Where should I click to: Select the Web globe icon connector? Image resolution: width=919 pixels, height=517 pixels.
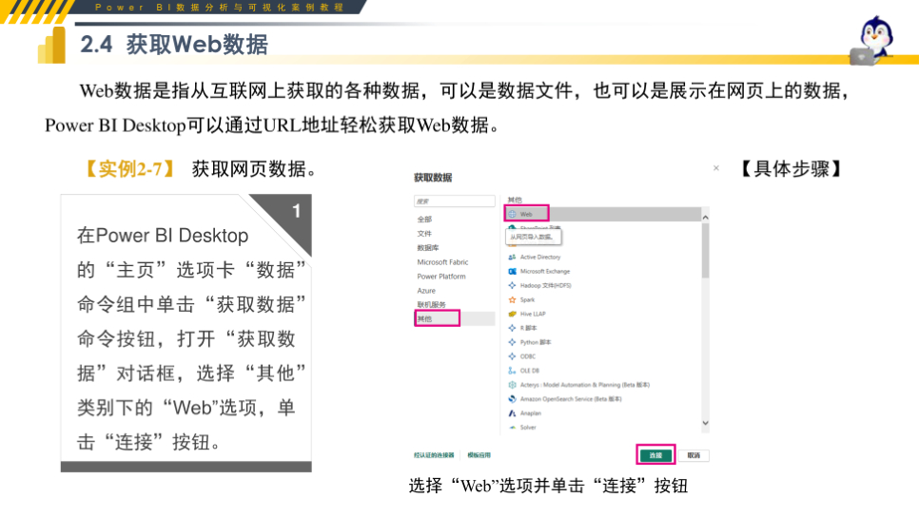tap(512, 214)
